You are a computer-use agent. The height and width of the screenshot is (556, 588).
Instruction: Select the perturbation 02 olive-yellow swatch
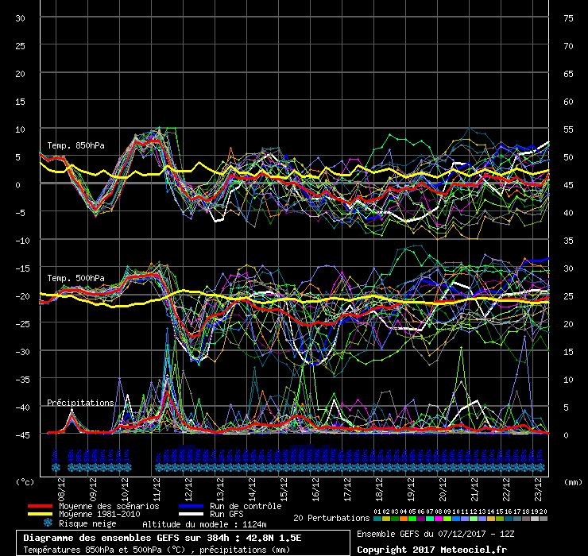386,519
